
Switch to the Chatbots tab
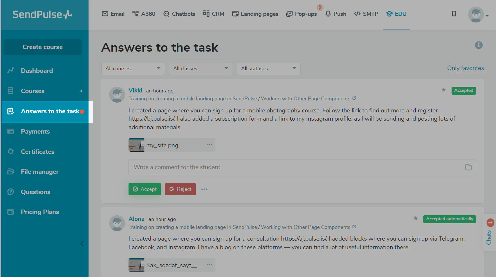click(179, 14)
